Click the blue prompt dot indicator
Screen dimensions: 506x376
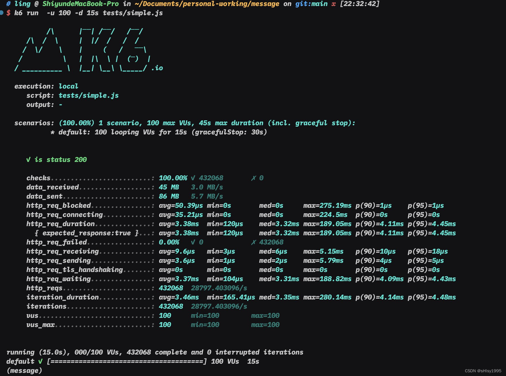pos(2,13)
